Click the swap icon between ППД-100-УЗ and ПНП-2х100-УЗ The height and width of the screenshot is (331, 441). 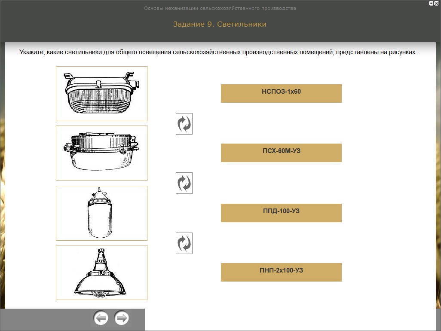click(x=184, y=243)
